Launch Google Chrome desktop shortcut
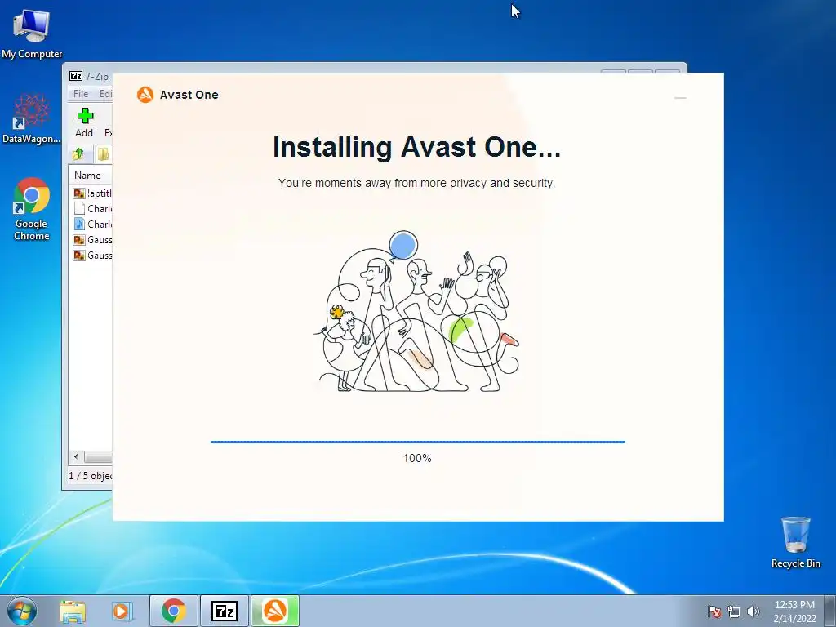The width and height of the screenshot is (836, 627). [x=32, y=209]
